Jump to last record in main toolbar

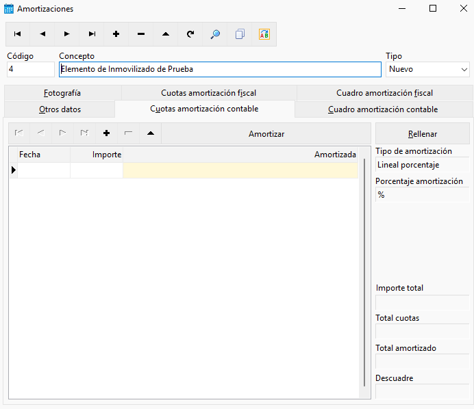(92, 34)
